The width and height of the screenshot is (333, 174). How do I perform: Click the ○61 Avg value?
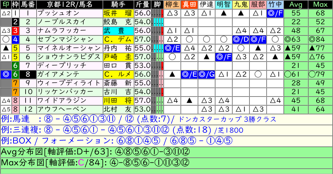tap(296, 74)
